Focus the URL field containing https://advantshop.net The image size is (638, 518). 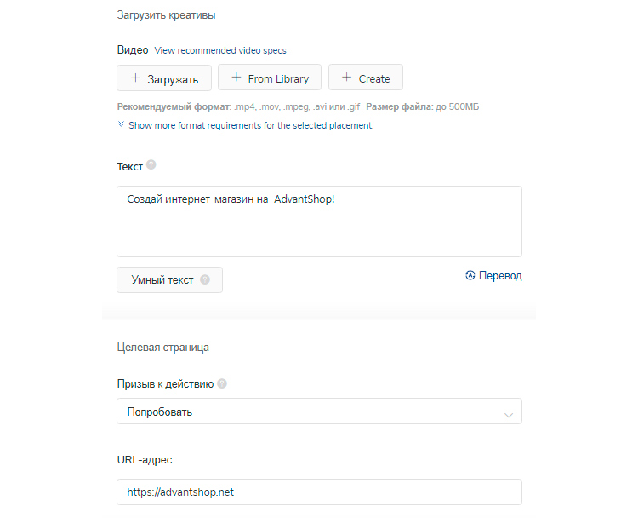(x=319, y=492)
